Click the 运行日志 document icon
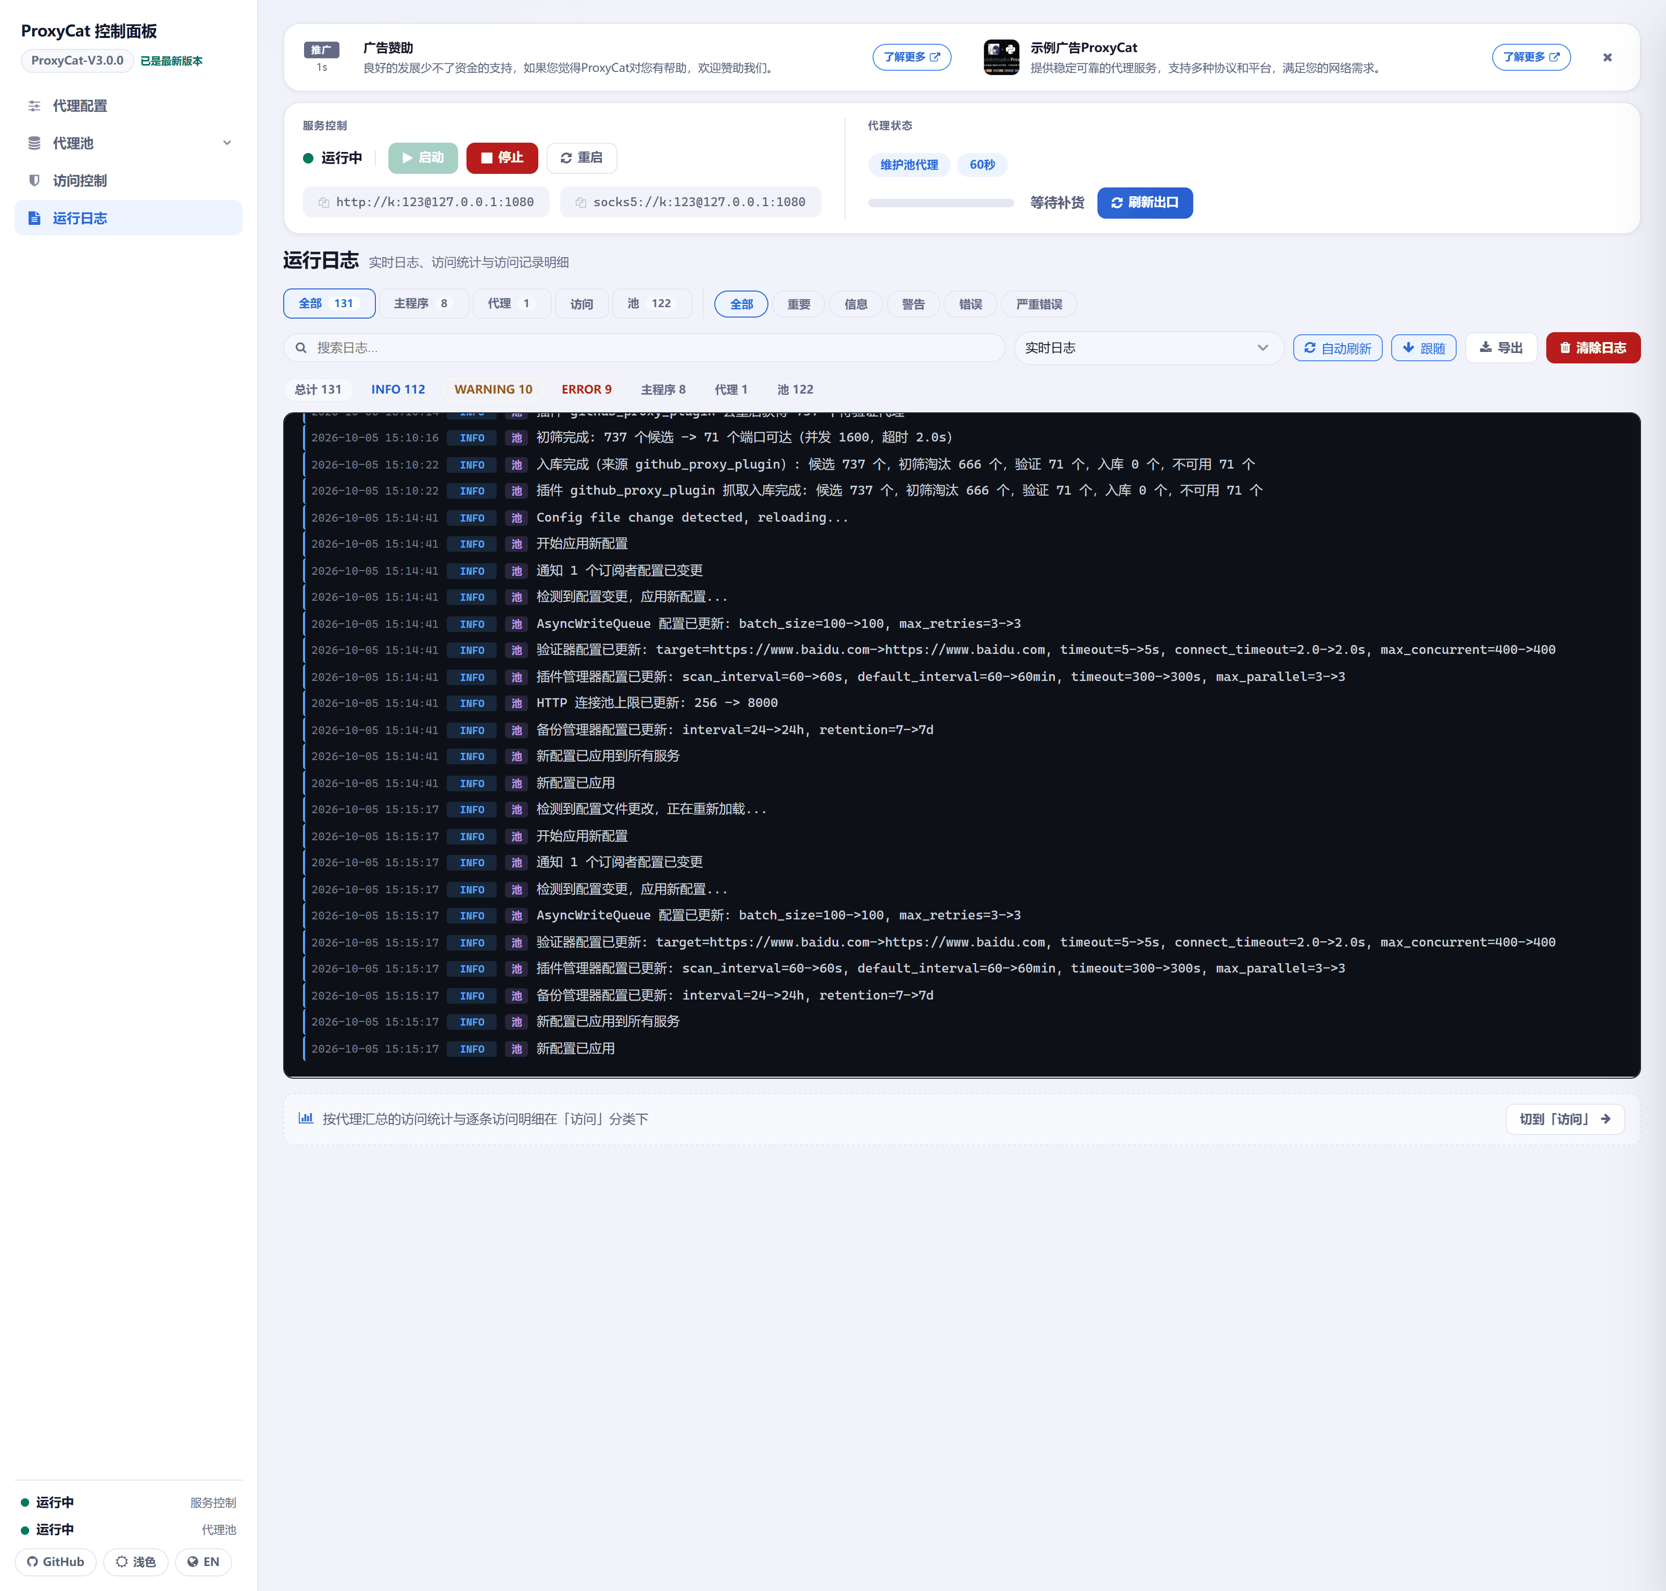Viewport: 1666px width, 1591px height. pyautogui.click(x=34, y=218)
